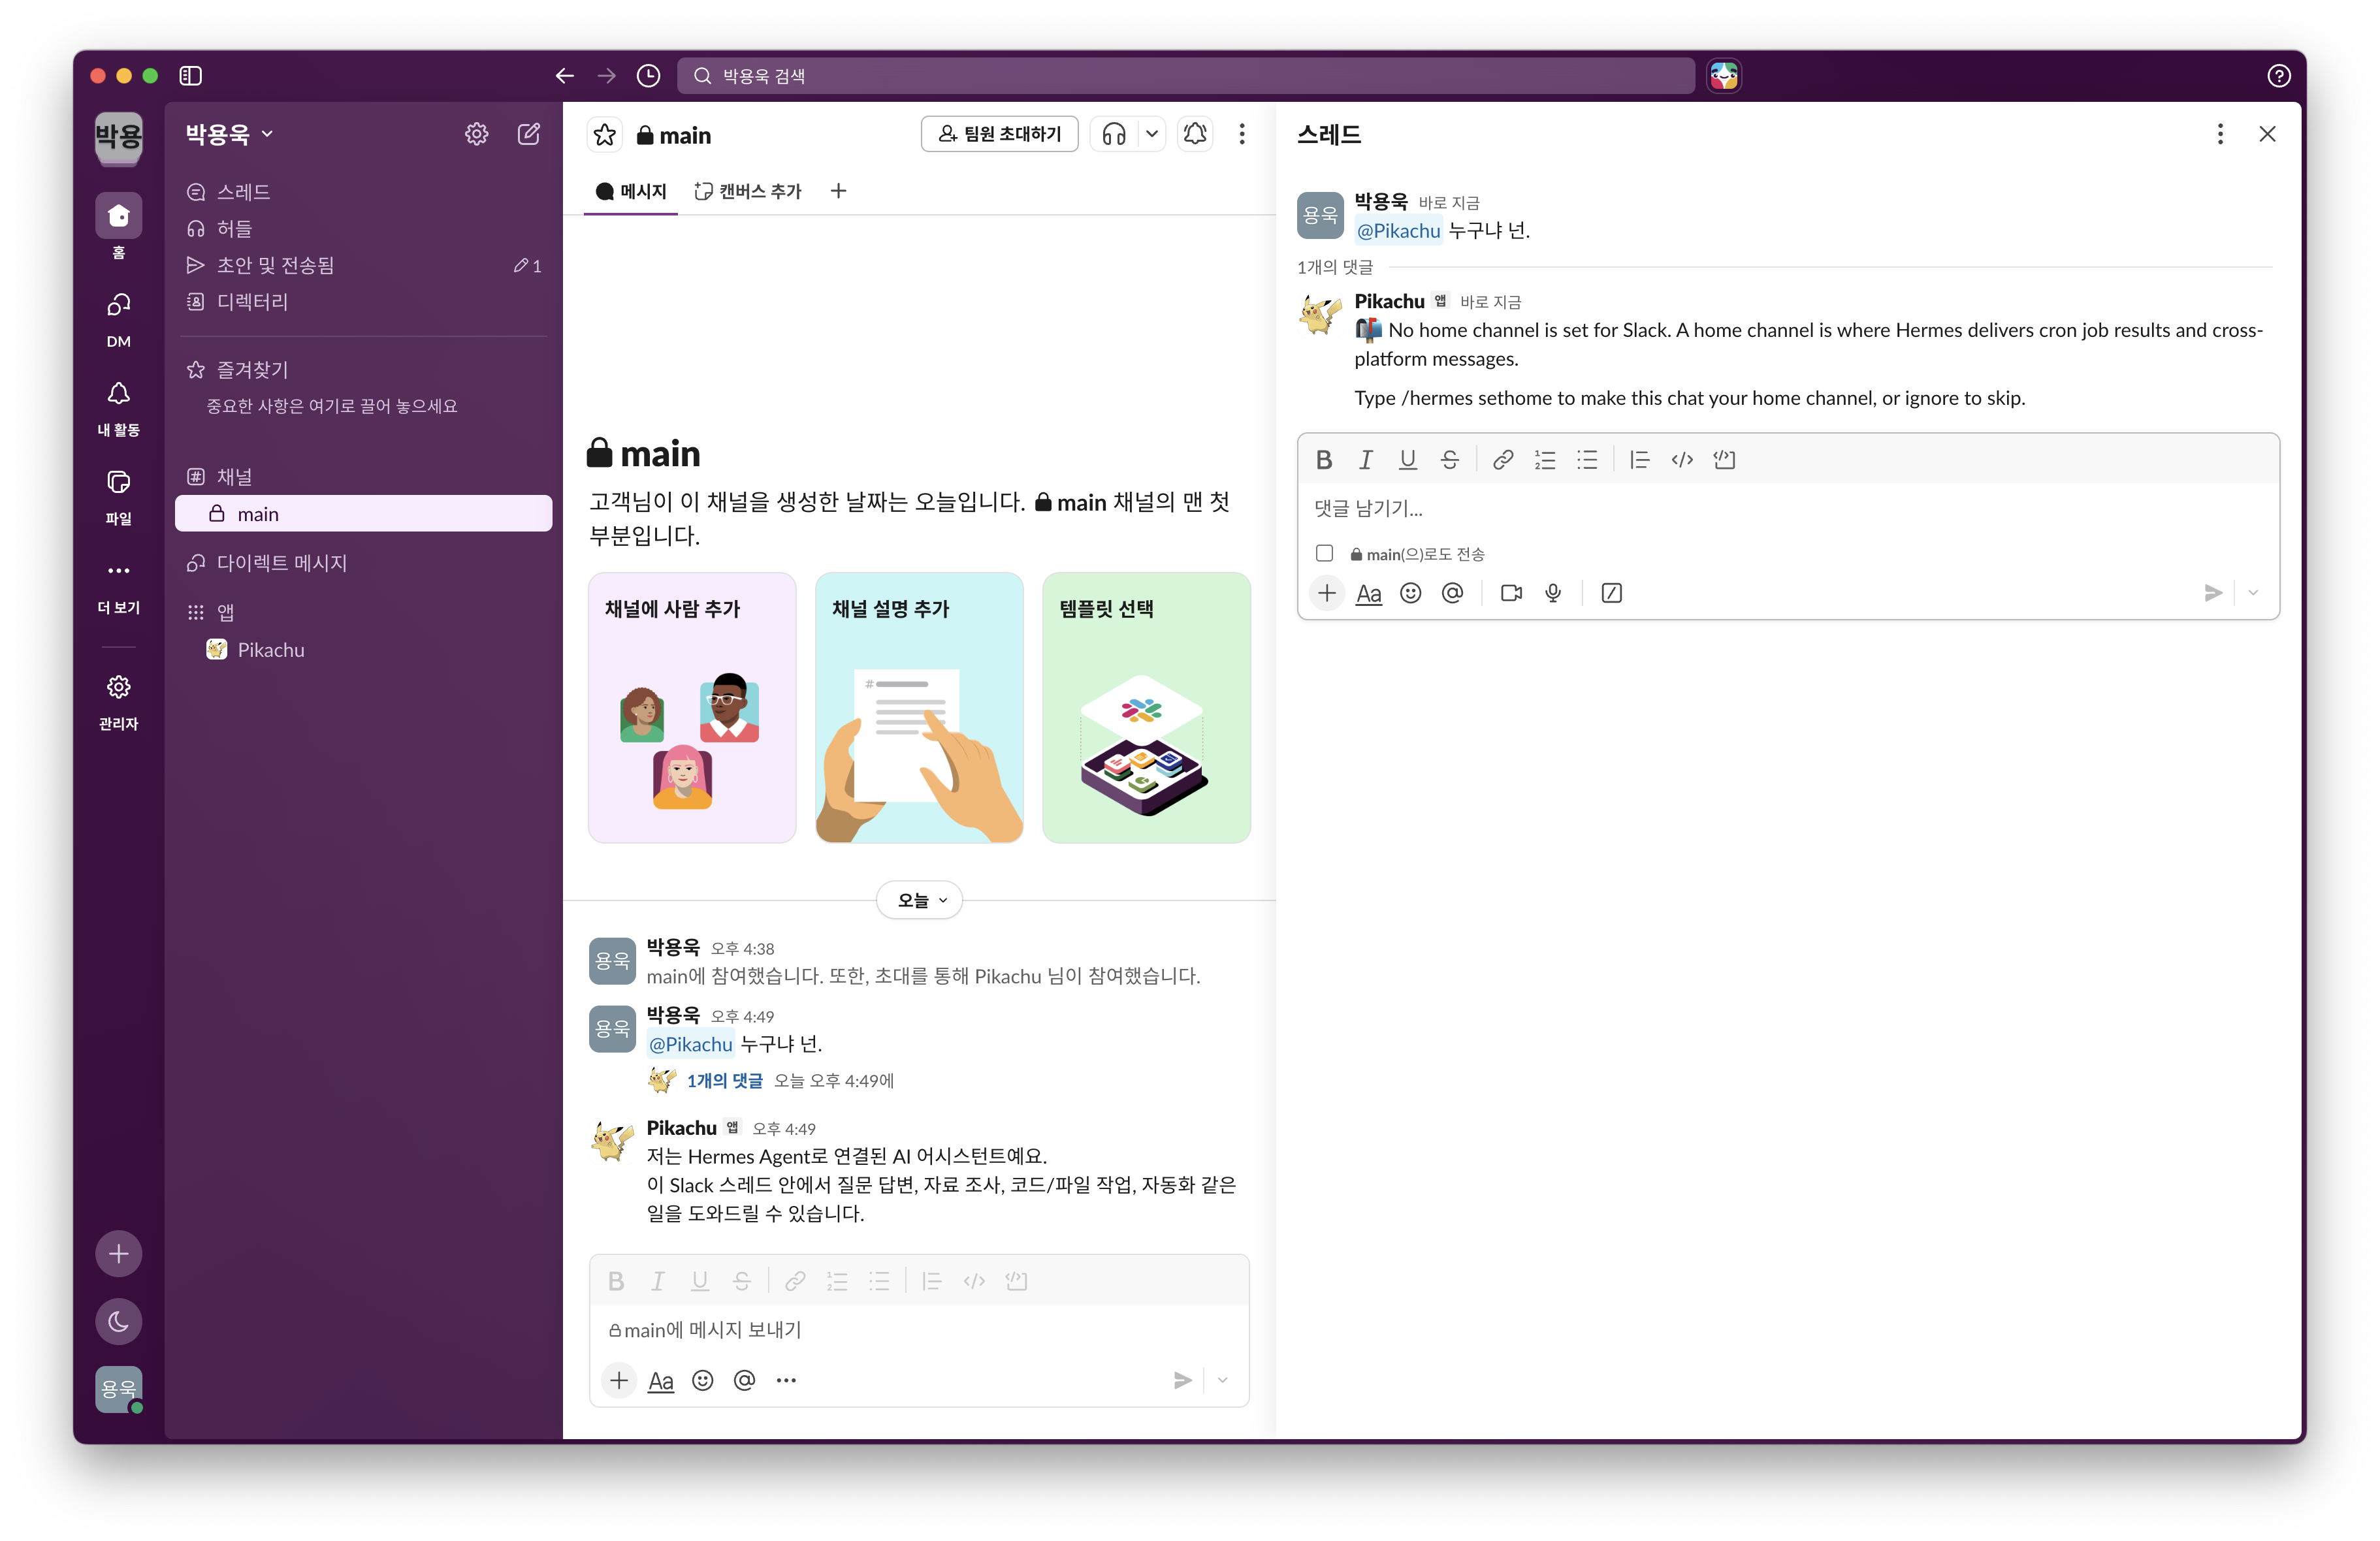The image size is (2380, 1541).
Task: Open 관리자 settings in the left rail
Action: tap(119, 702)
